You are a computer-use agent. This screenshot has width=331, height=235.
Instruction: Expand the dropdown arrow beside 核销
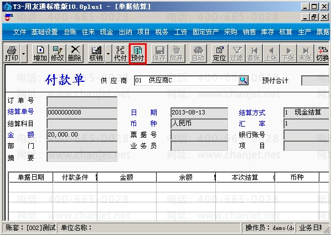coord(108,54)
